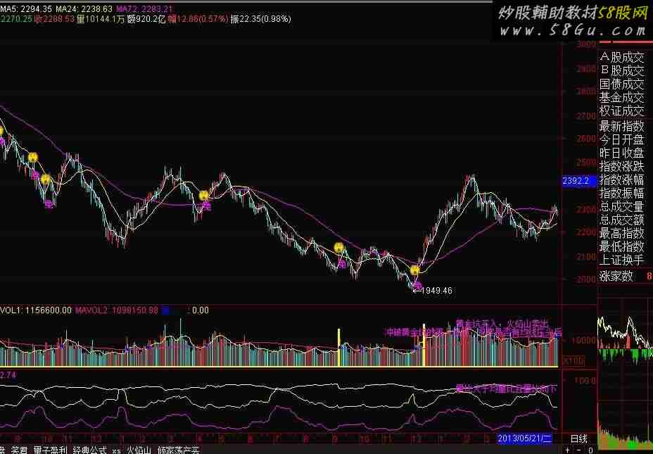
Task: Select the xs indicator tab
Action: [x=117, y=450]
